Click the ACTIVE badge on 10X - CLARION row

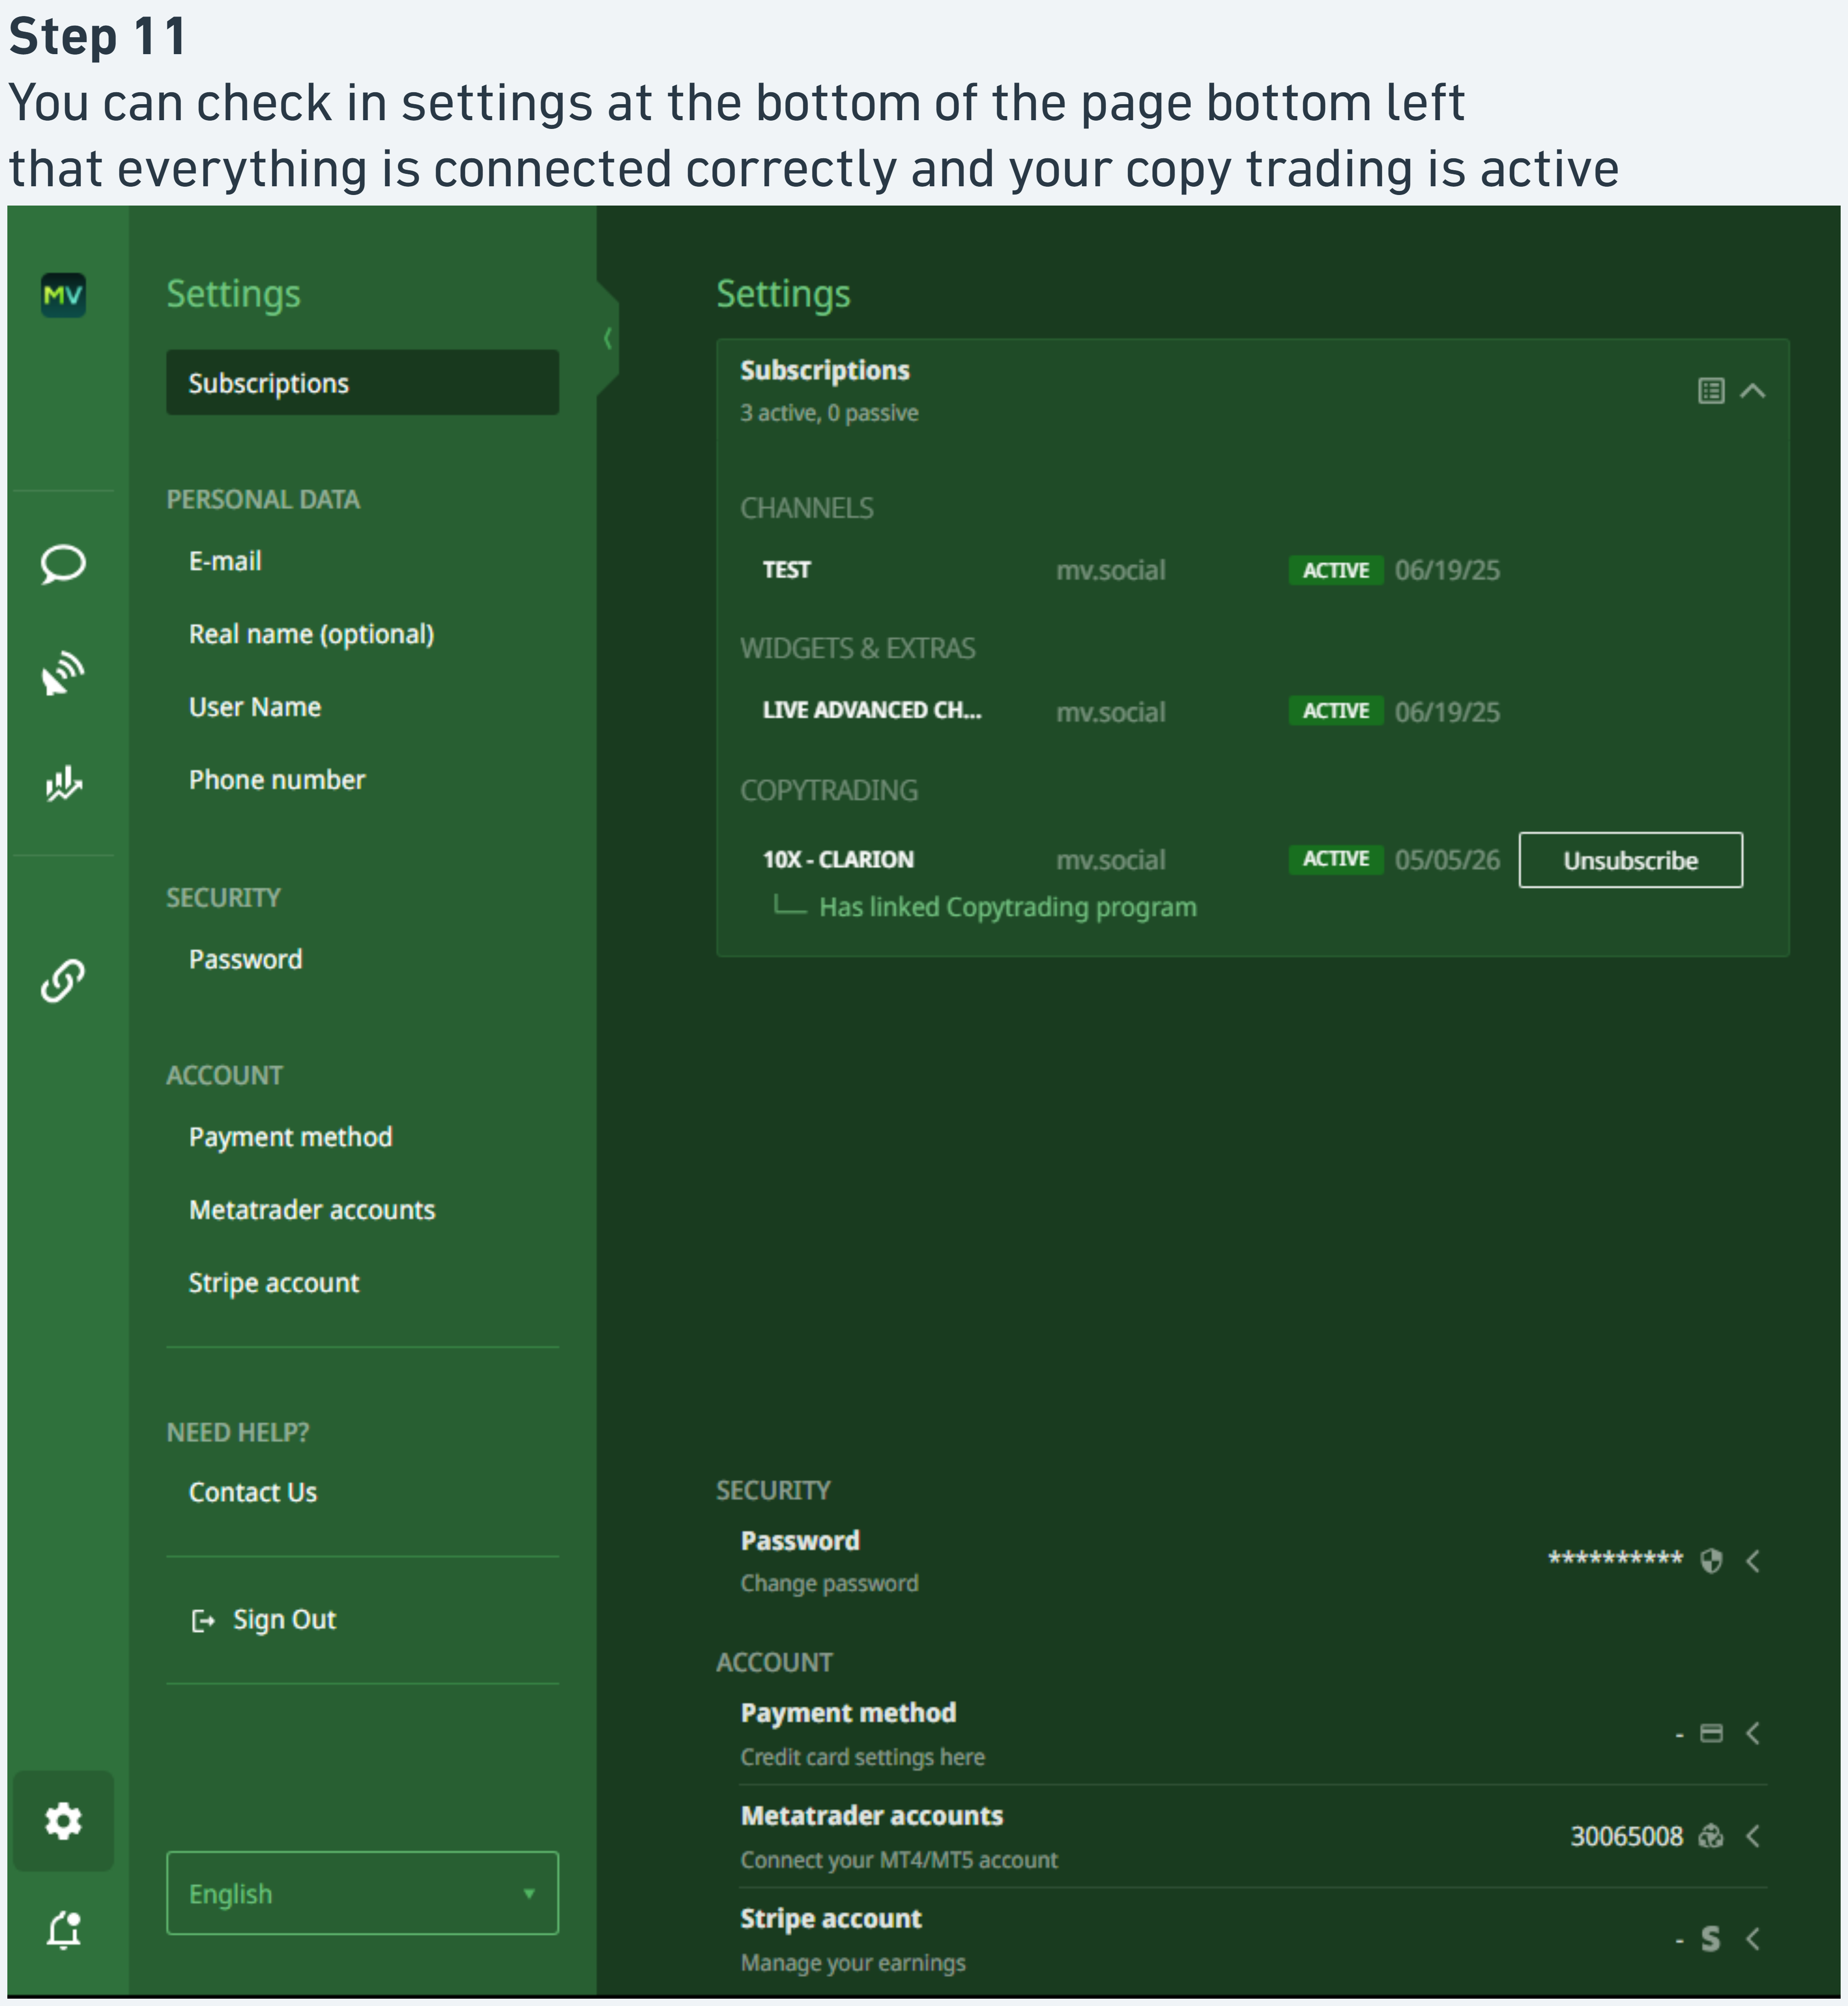[x=1336, y=858]
